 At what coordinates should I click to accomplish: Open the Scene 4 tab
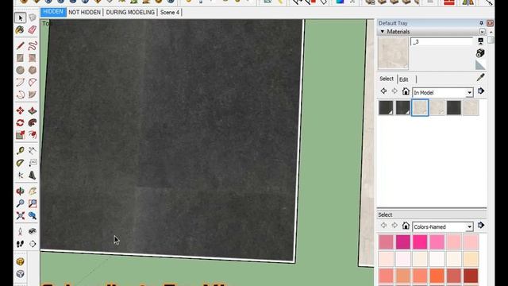170,13
